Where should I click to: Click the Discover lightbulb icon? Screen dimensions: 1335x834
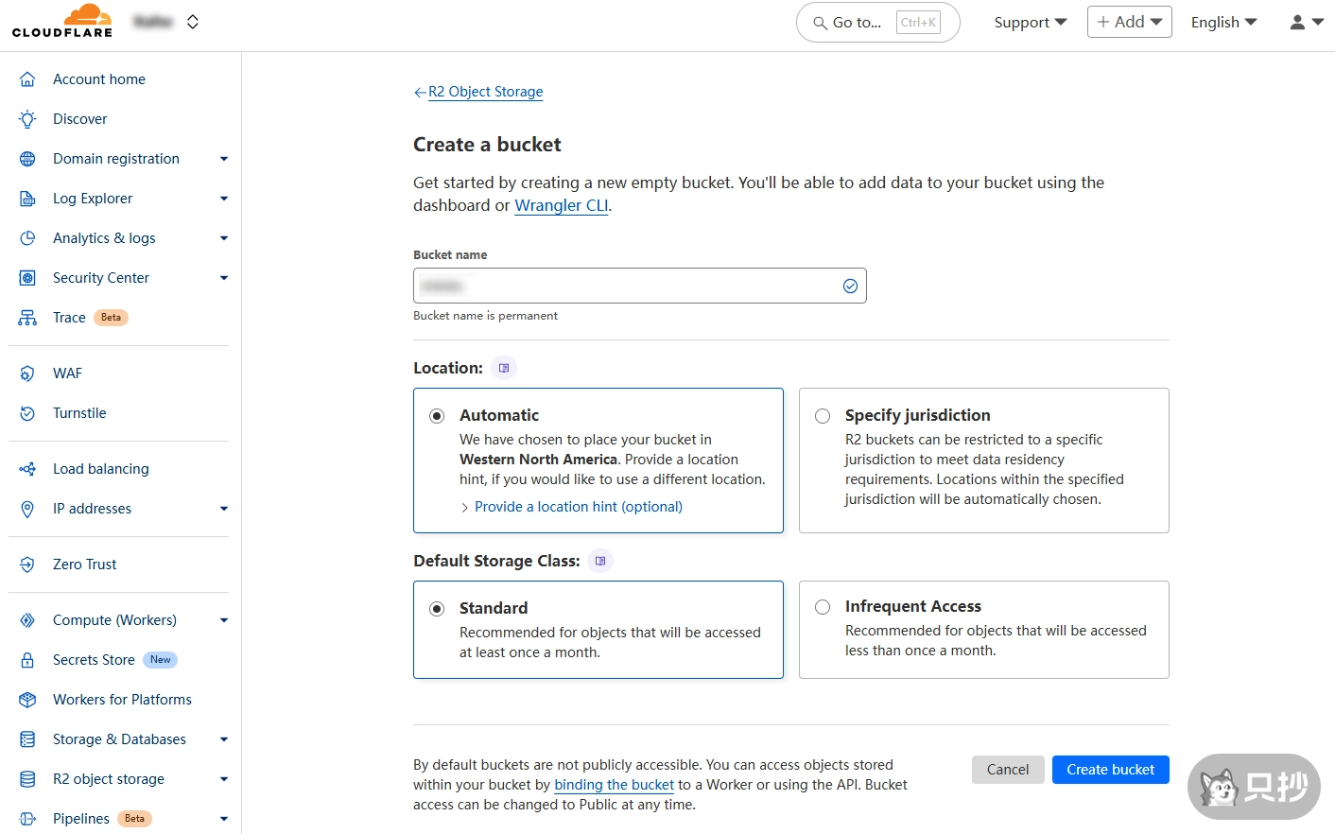pyautogui.click(x=27, y=119)
